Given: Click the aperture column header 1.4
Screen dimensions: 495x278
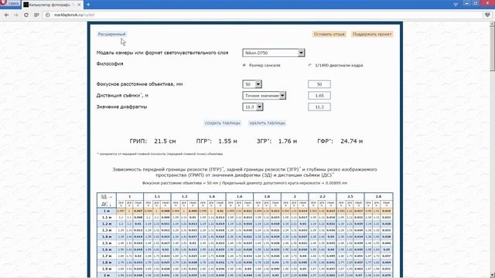Looking at the screenshot, I should [x=212, y=196].
